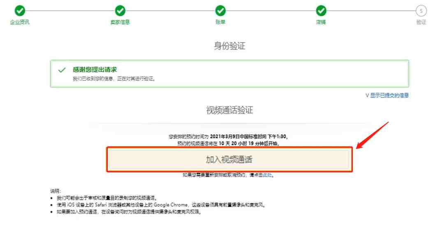Click the 企业资讯 step checkmark icon
The width and height of the screenshot is (435, 227).
(20, 11)
